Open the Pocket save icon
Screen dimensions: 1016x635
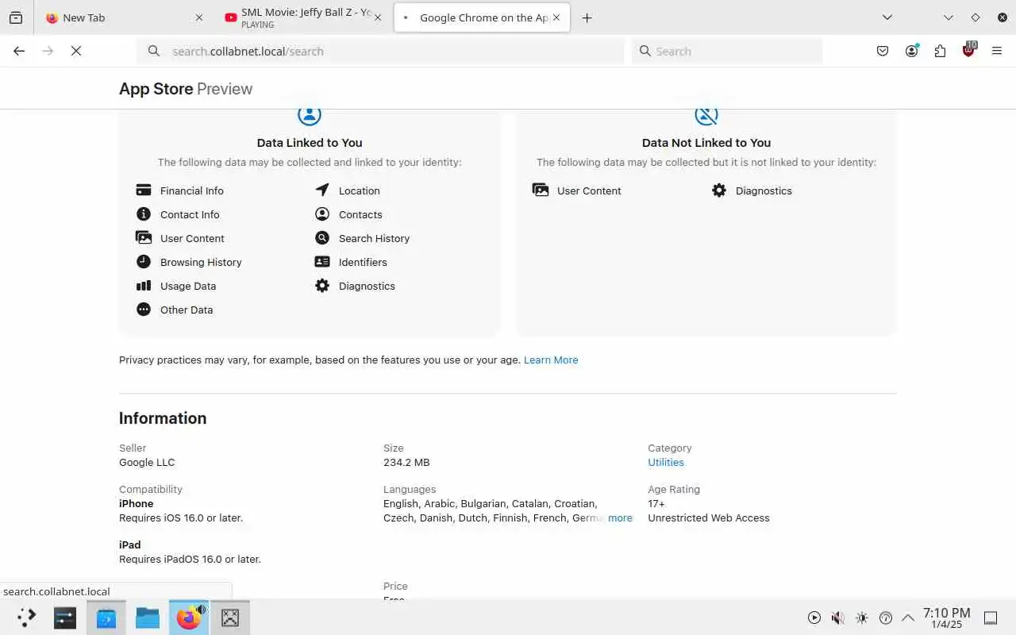click(x=883, y=51)
